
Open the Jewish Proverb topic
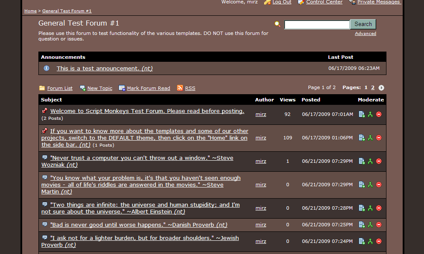(140, 241)
